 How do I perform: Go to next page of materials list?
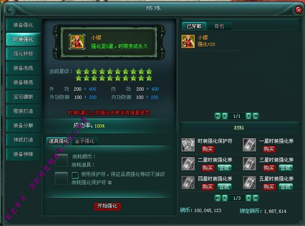pyautogui.click(x=248, y=198)
